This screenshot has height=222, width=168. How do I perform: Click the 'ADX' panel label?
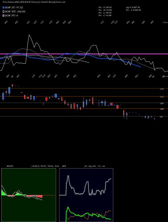[x=64, y=166]
